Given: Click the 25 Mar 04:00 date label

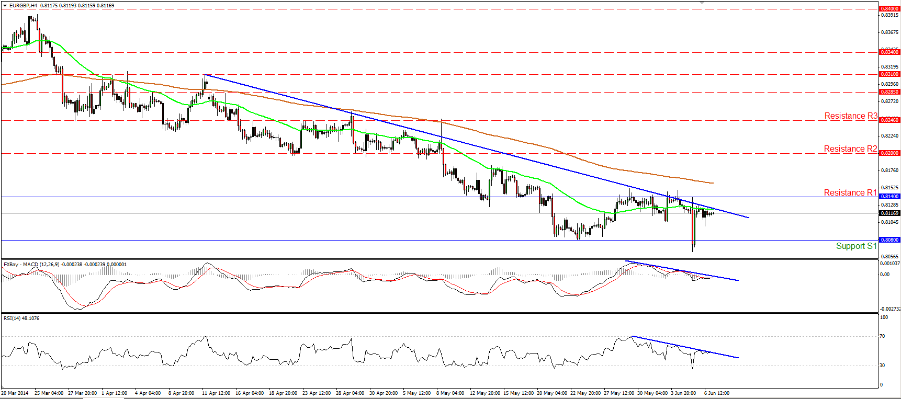Looking at the screenshot, I should 49,393.
